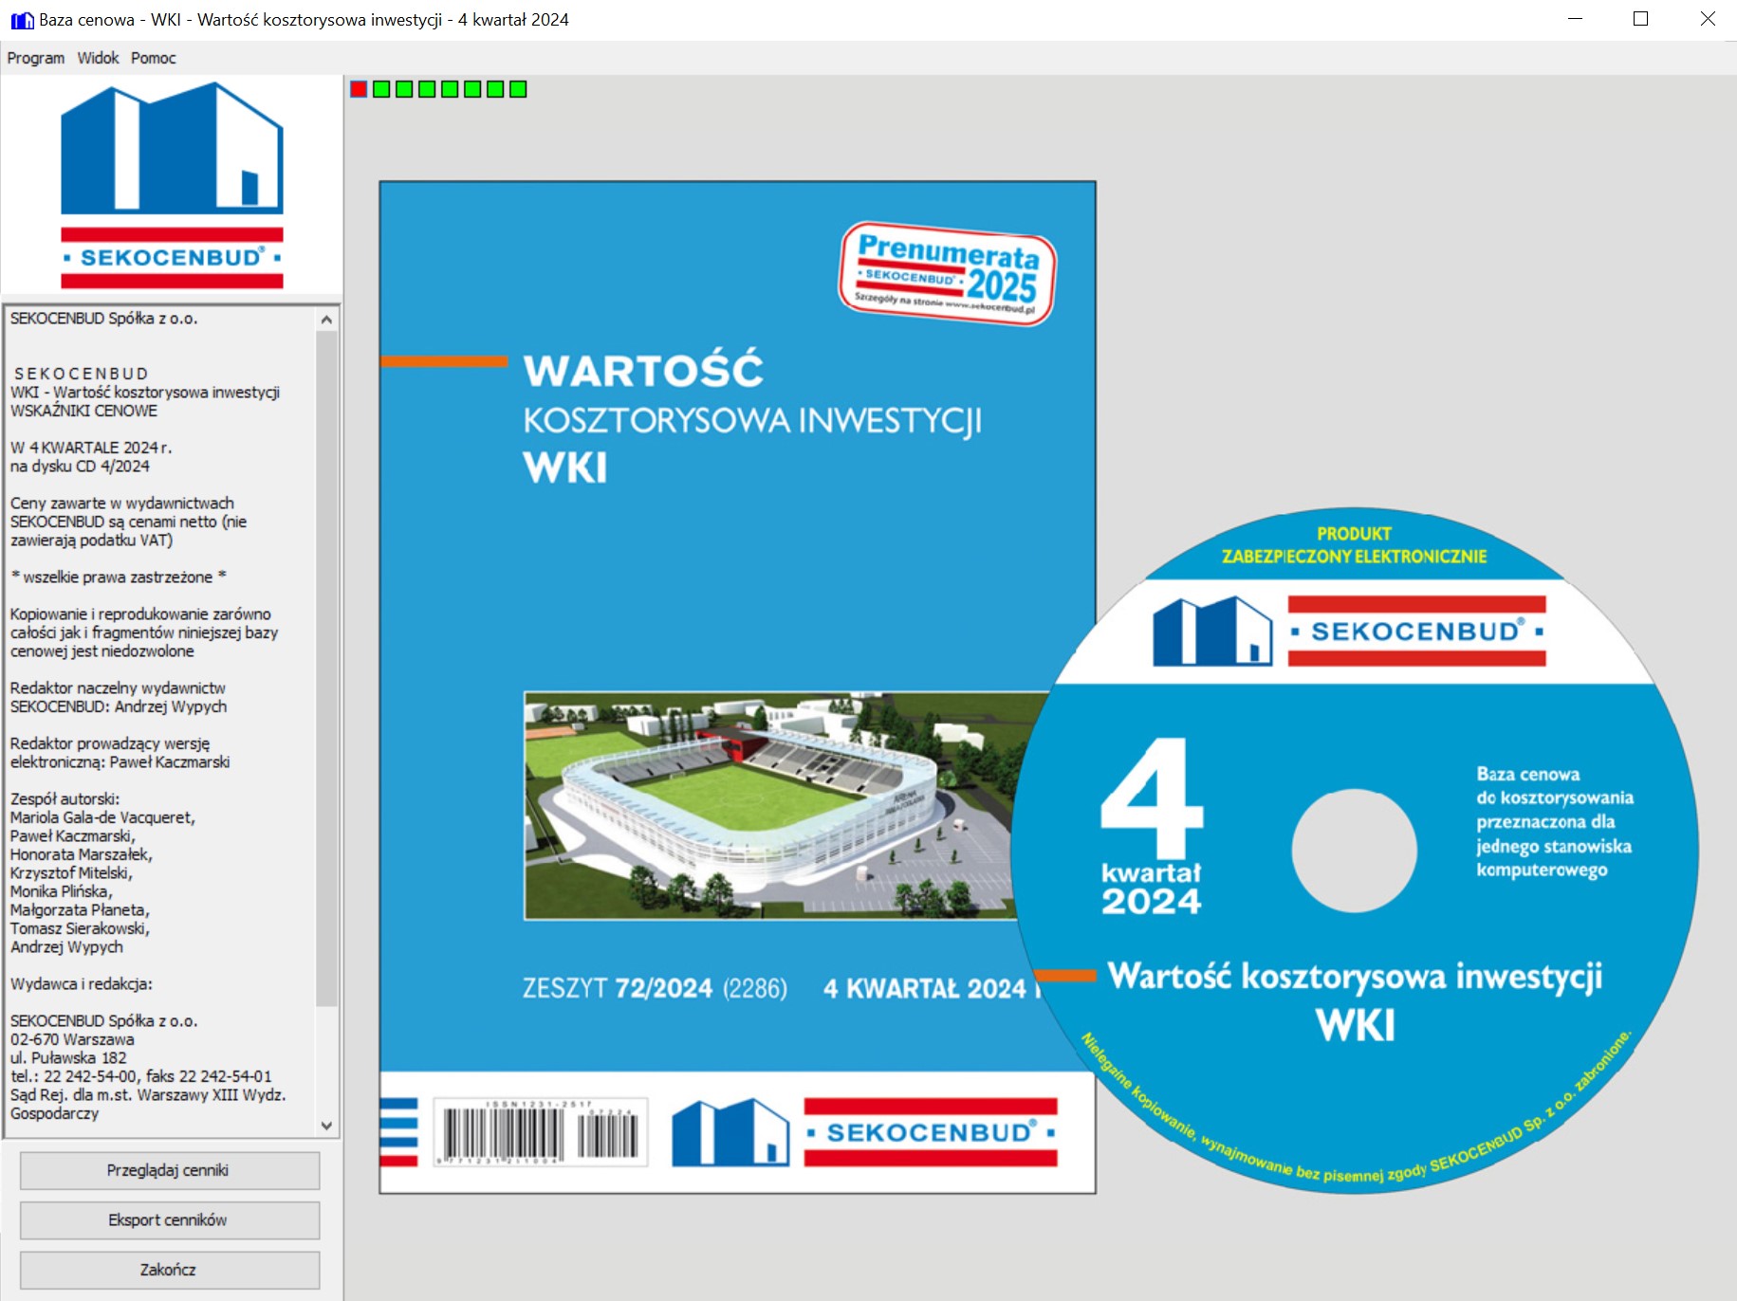Click the barcode on the cover

tap(541, 1132)
